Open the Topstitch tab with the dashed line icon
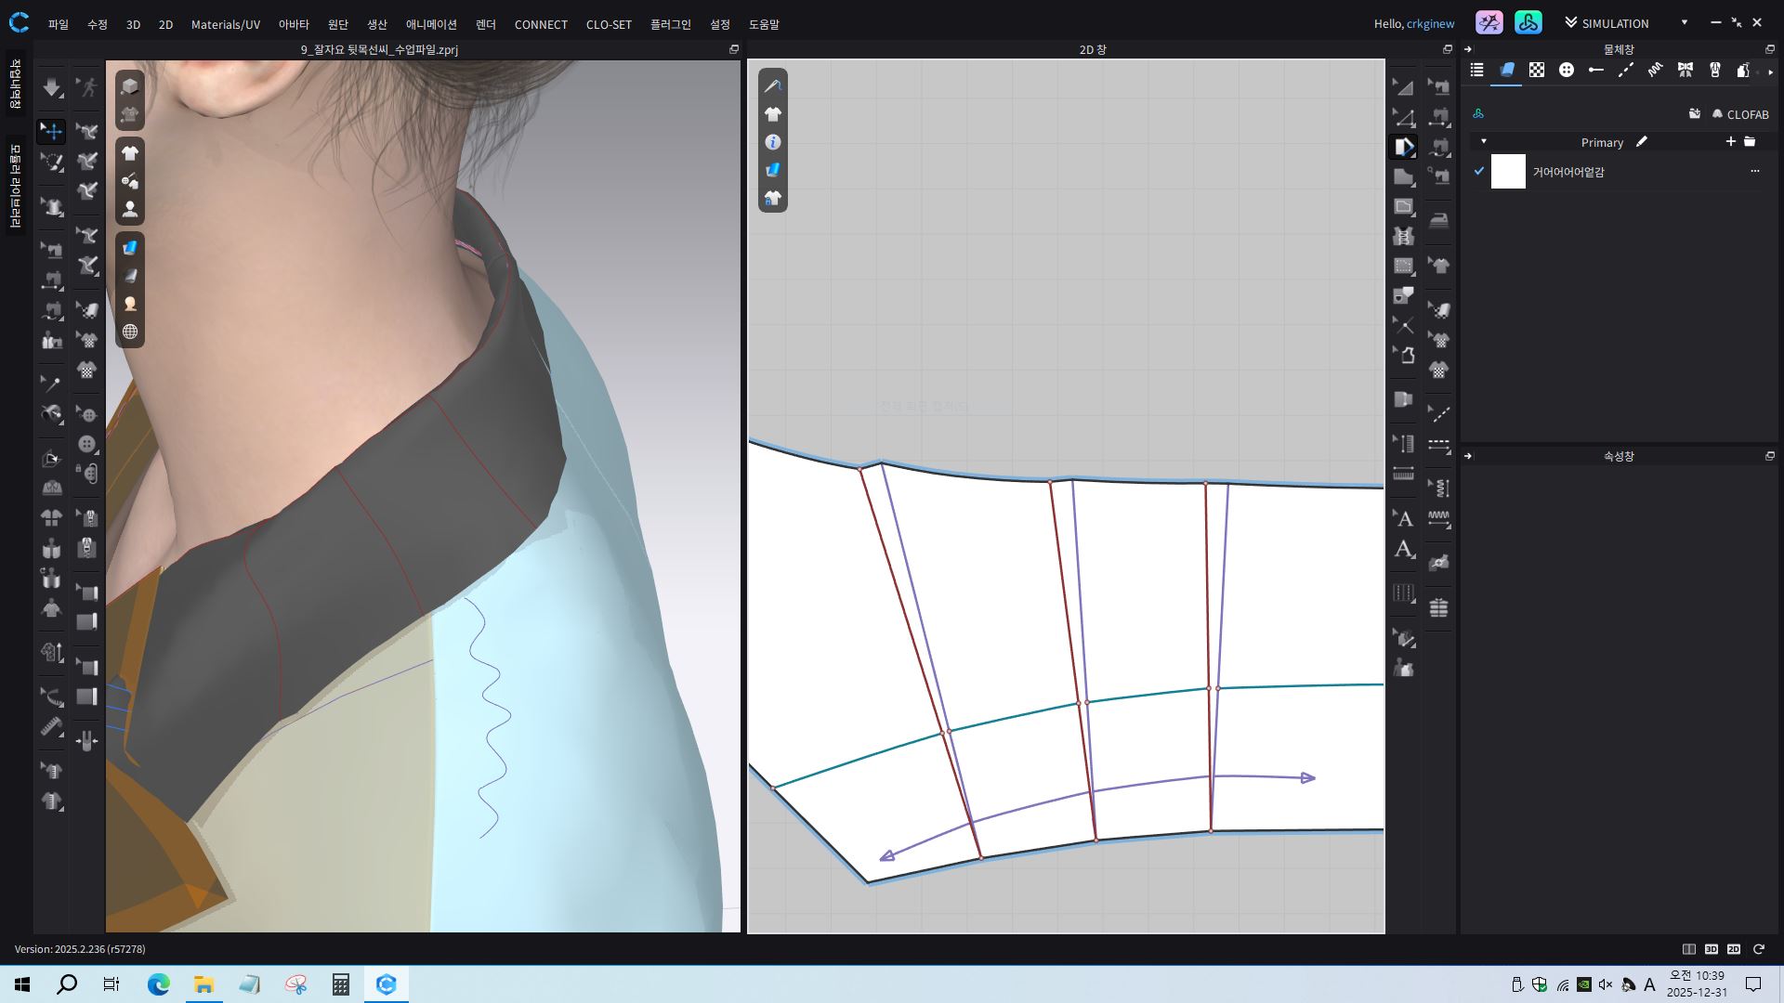This screenshot has height=1003, width=1784. [1625, 71]
